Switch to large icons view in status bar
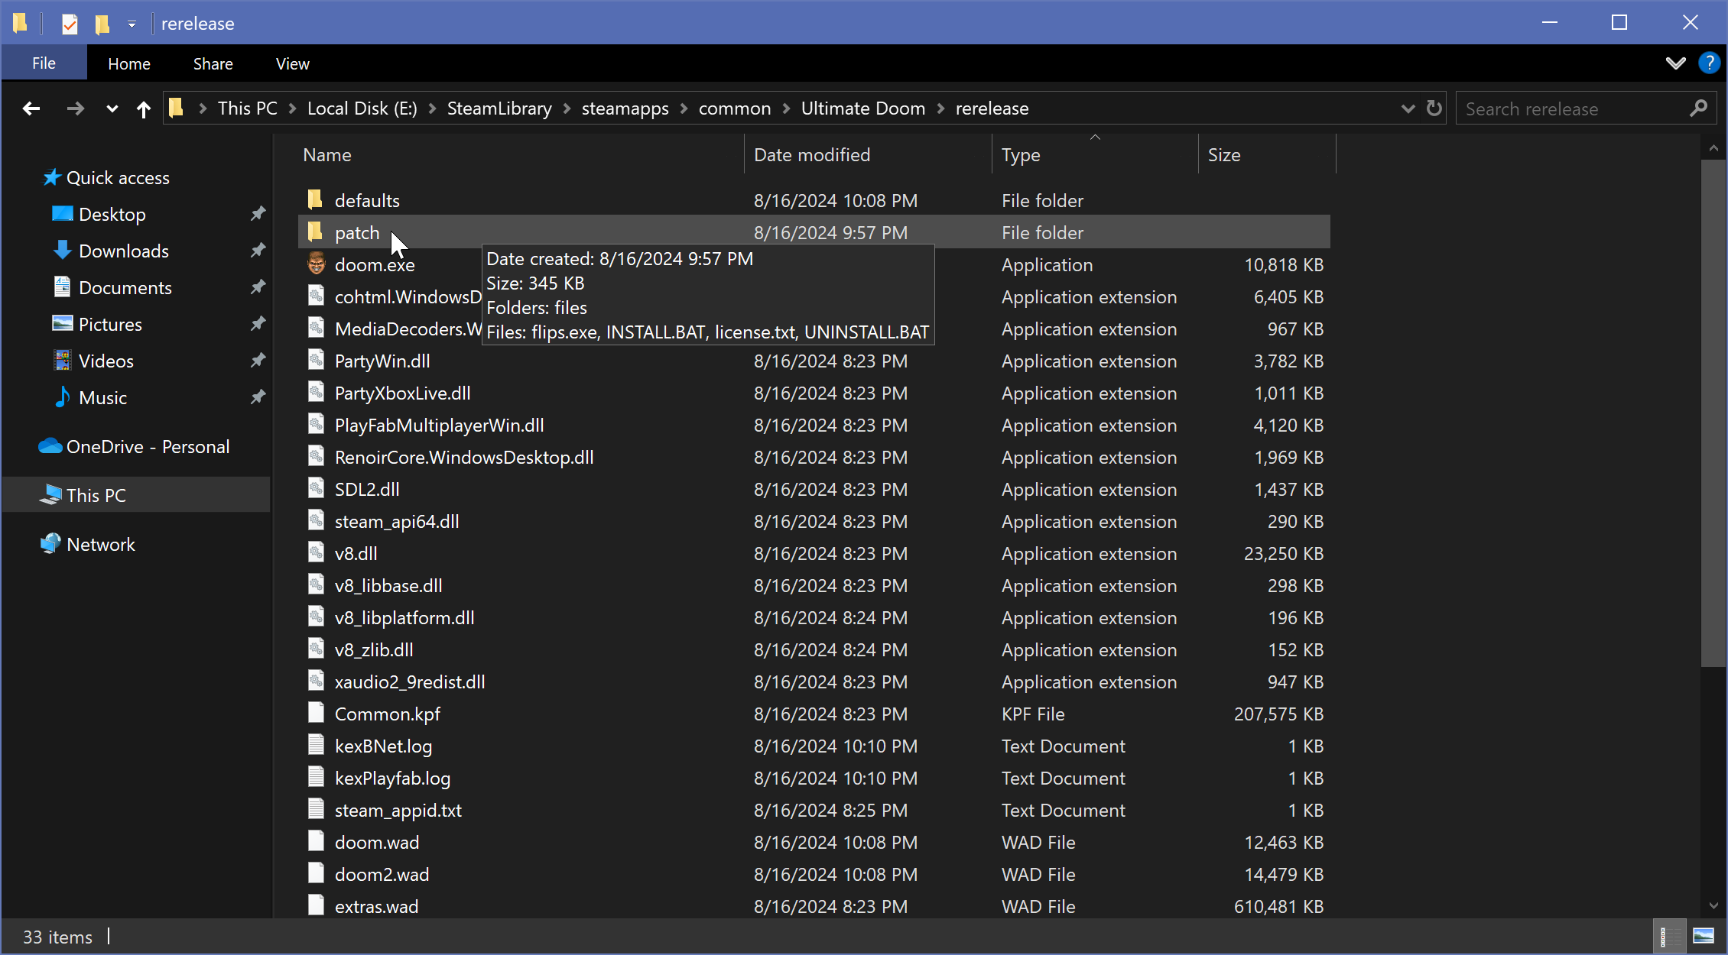 [x=1704, y=936]
